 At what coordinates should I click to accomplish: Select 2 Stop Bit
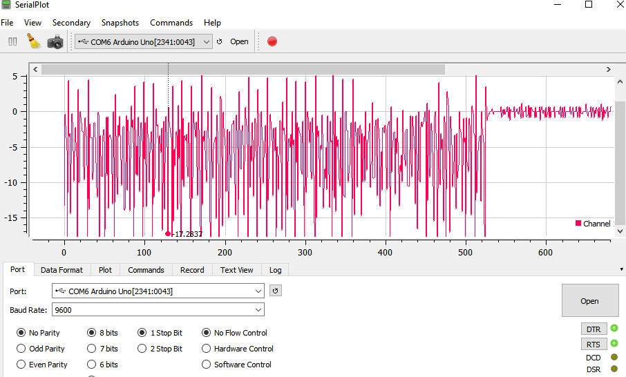click(x=160, y=349)
